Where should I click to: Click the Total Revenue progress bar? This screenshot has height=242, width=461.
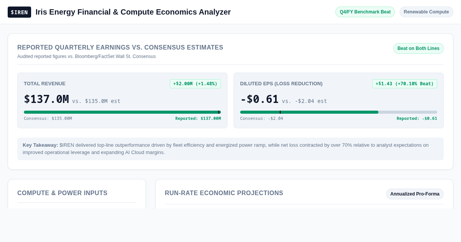122,112
